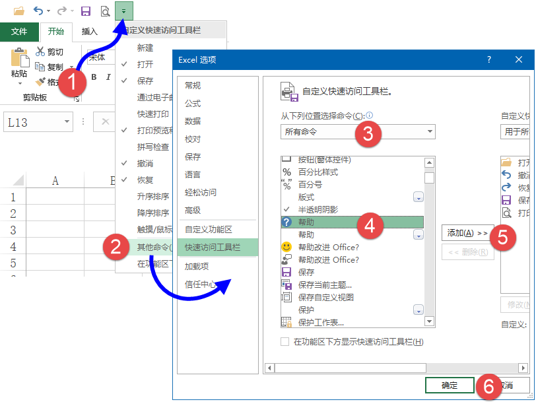Open the 用于所有 toolbar scope dropdown

(x=515, y=131)
